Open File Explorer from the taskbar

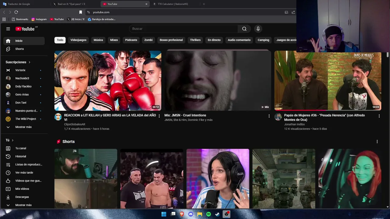point(200,214)
